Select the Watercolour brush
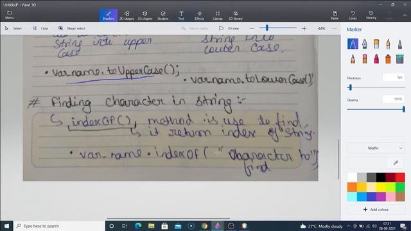The image size is (411, 231). pos(388,44)
